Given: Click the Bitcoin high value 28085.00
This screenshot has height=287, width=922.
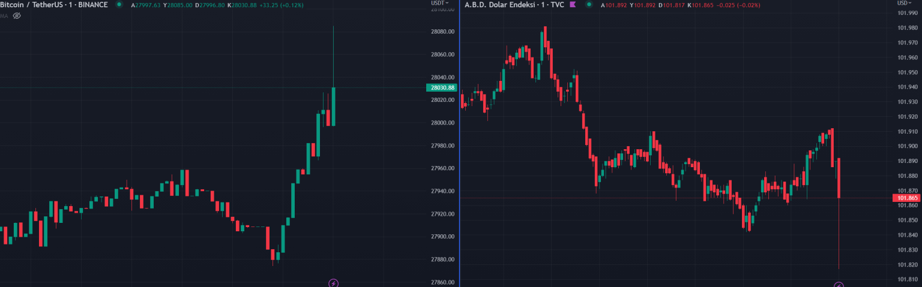Looking at the screenshot, I should 178,5.
